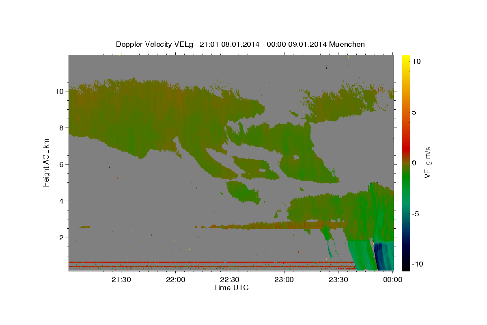Click the height tick label 6
This screenshot has height=325, width=487.
(x=62, y=165)
